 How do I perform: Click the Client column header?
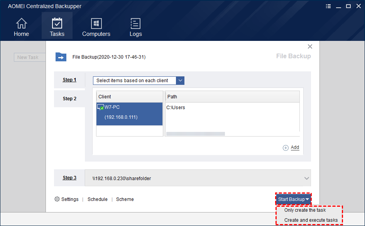pyautogui.click(x=129, y=96)
